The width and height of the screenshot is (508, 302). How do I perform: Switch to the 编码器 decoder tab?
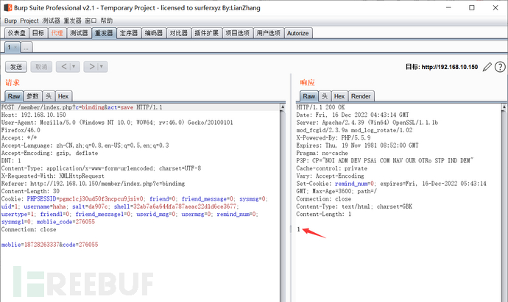[154, 33]
